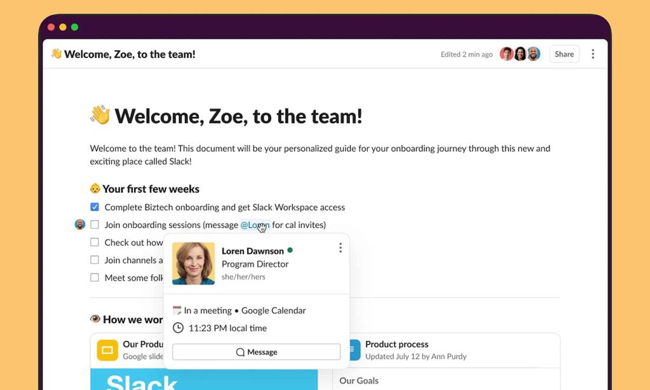Click the calendar icon next to In a meeting

[x=177, y=310]
